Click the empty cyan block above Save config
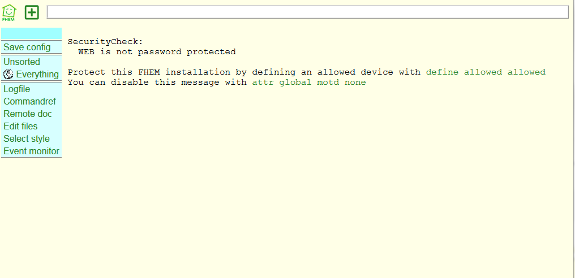This screenshot has height=278, width=575. click(32, 33)
